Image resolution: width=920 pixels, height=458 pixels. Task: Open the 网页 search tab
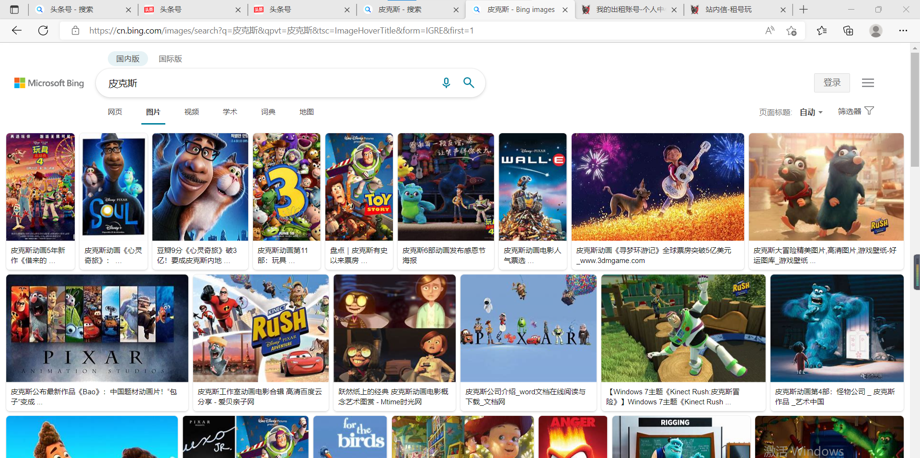(115, 112)
